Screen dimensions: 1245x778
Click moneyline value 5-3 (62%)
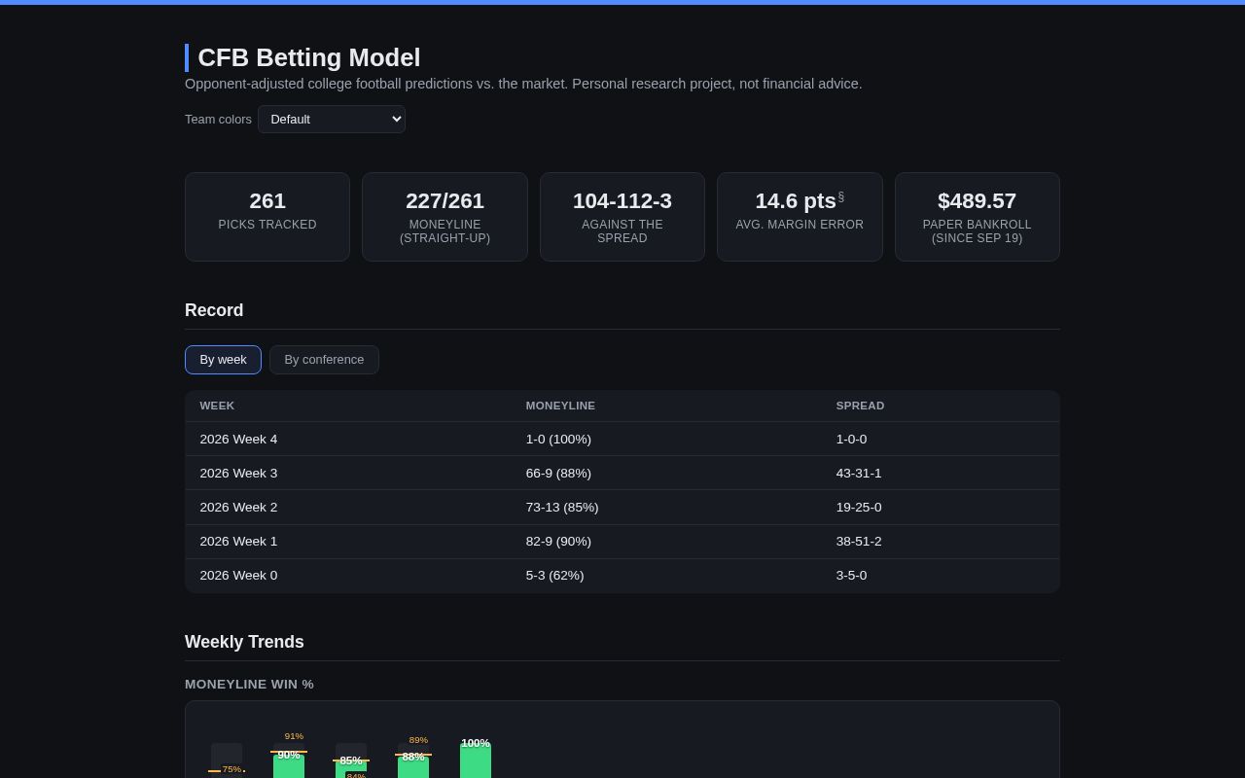(554, 576)
